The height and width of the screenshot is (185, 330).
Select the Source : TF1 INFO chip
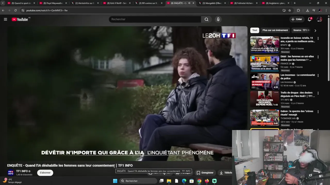(x=302, y=30)
